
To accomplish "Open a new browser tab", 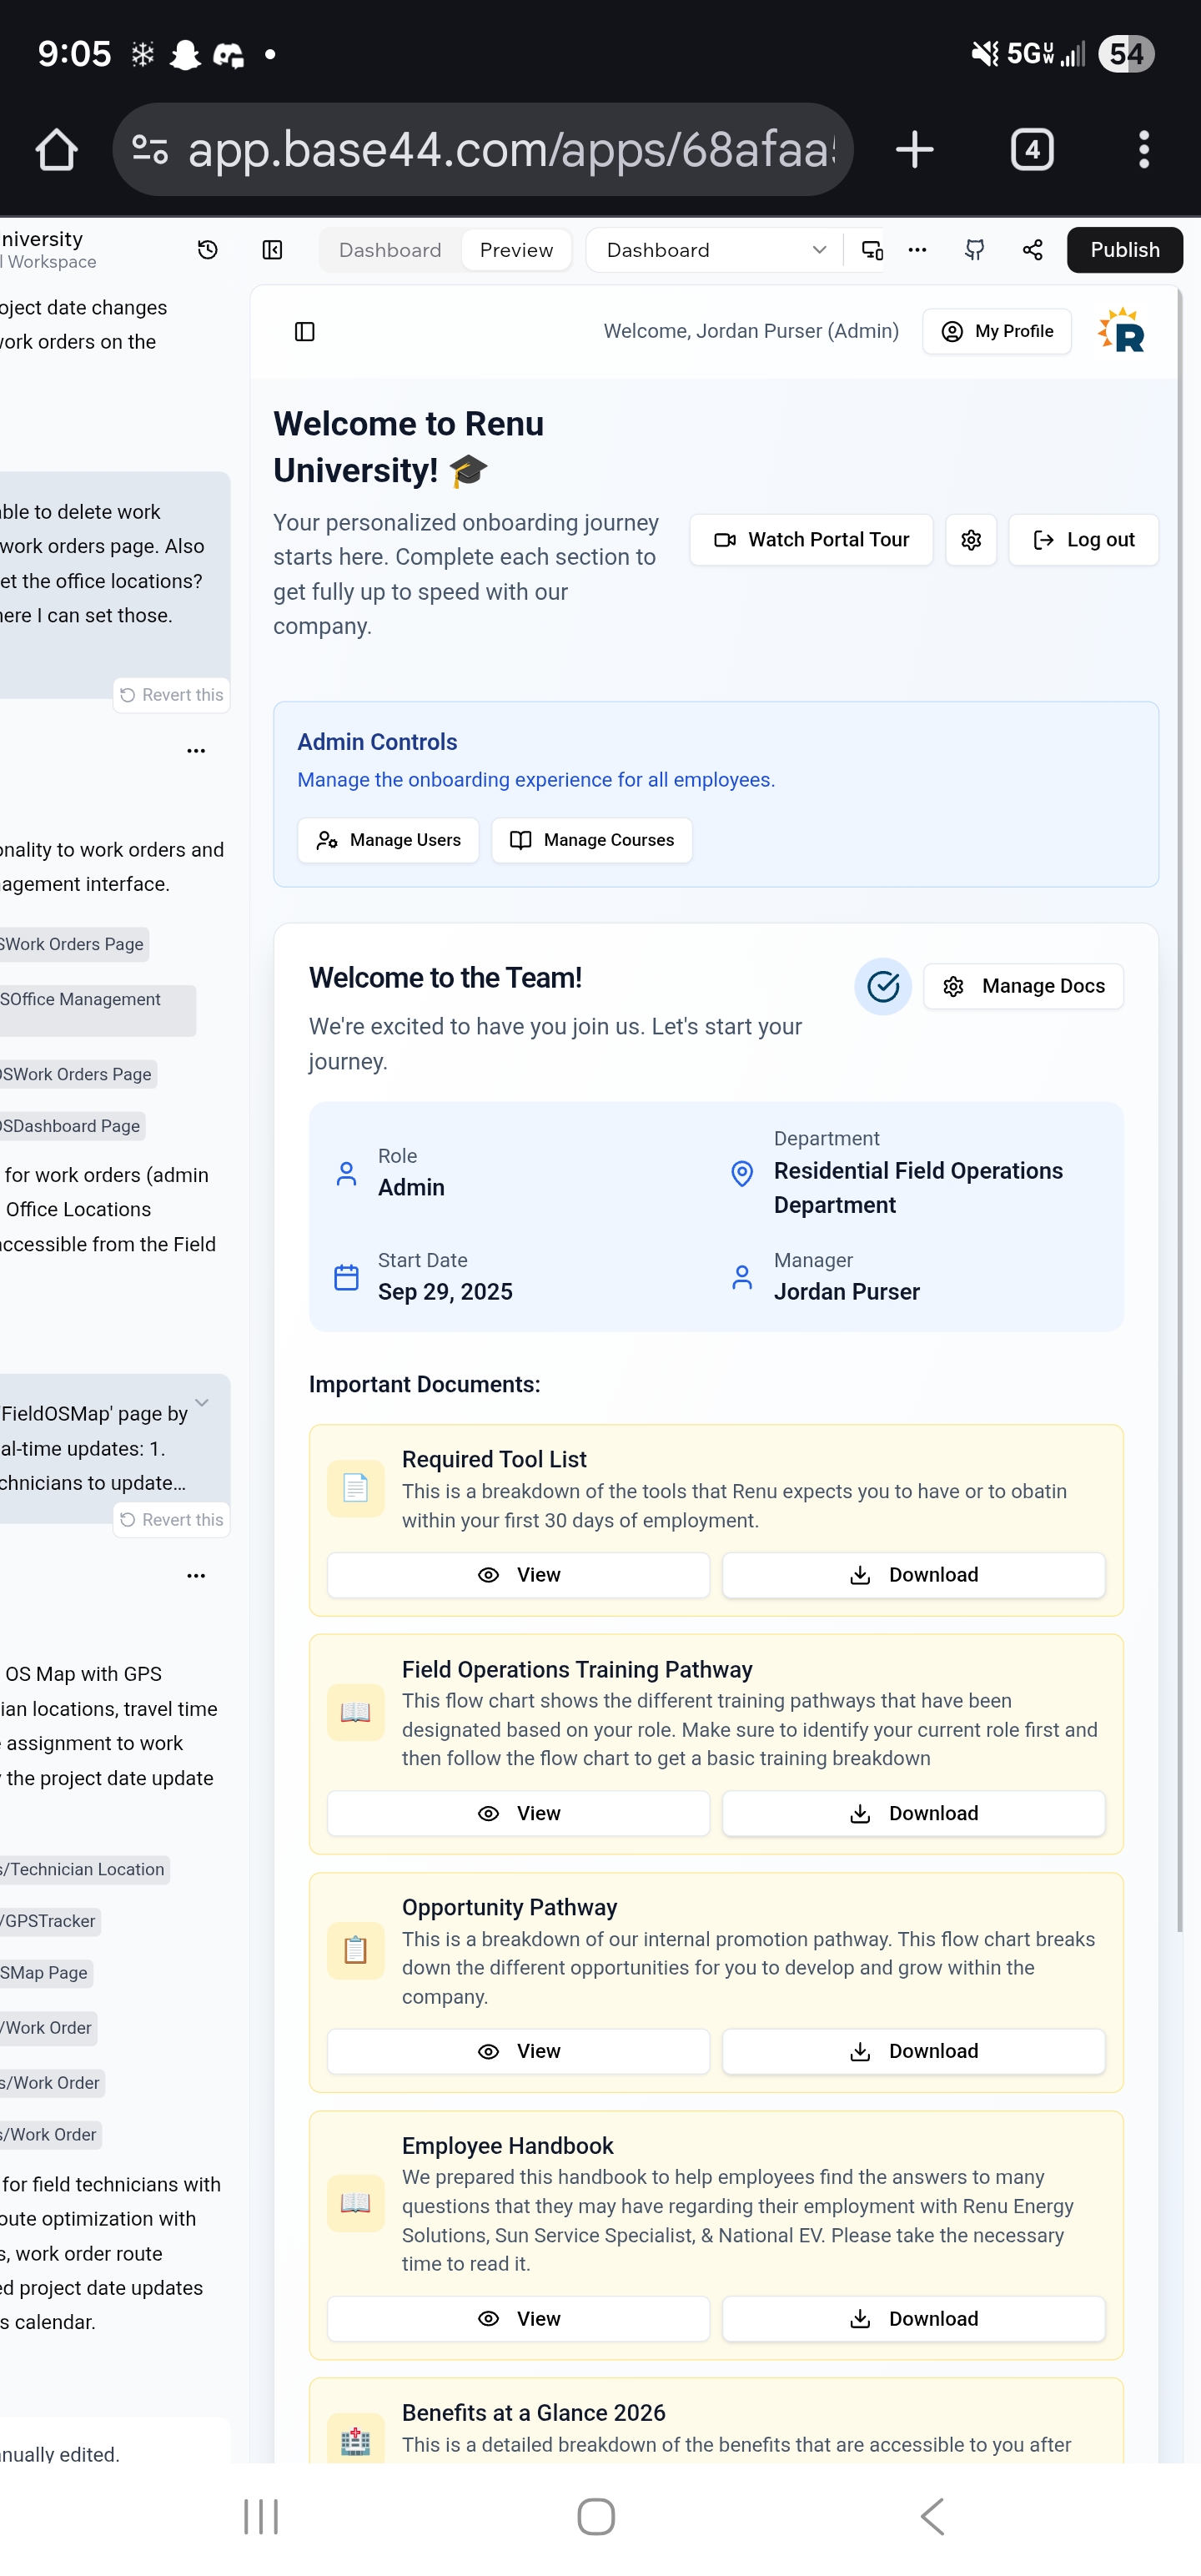I will coord(914,150).
